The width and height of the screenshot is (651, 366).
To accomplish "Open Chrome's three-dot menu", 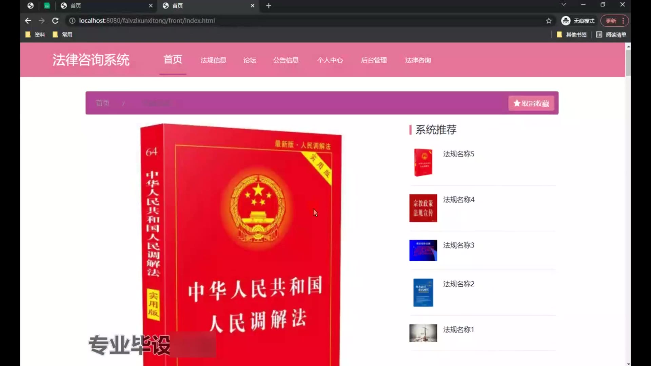I will pyautogui.click(x=623, y=21).
